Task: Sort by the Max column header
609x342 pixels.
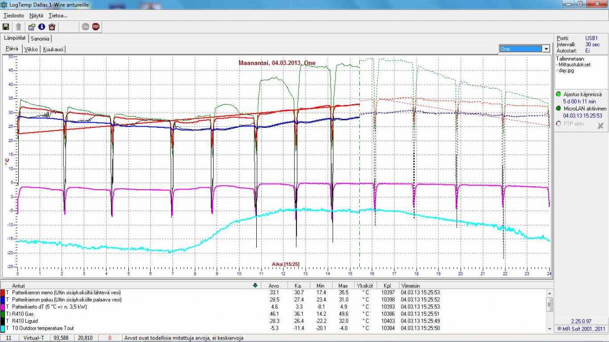Action: click(x=343, y=286)
